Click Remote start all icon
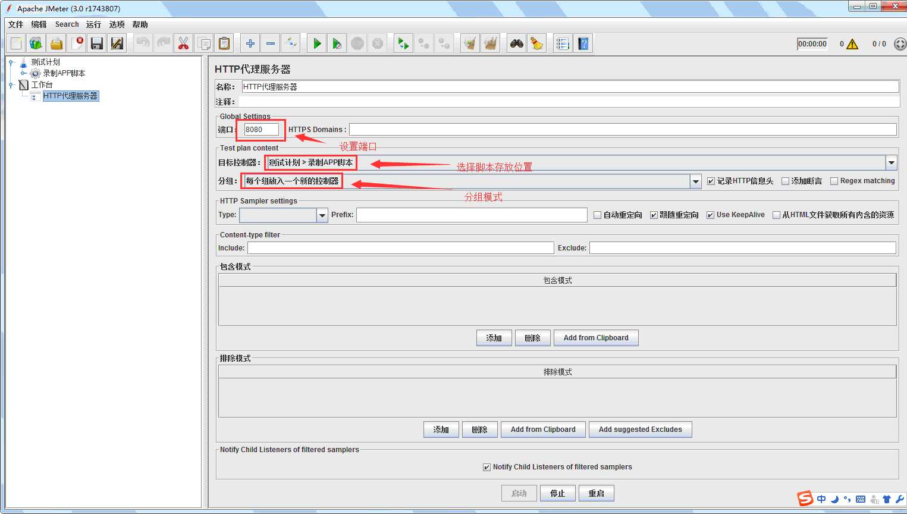 coord(404,43)
